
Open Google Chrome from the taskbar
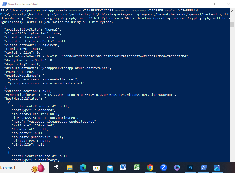[150, 168]
